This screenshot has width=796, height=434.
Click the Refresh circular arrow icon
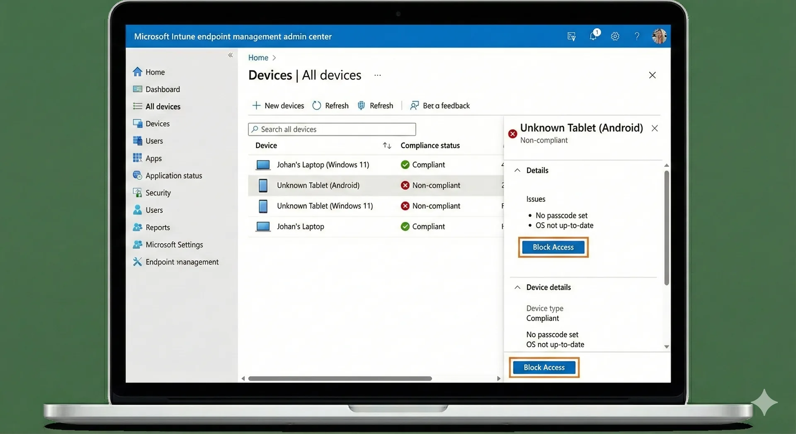pyautogui.click(x=317, y=106)
